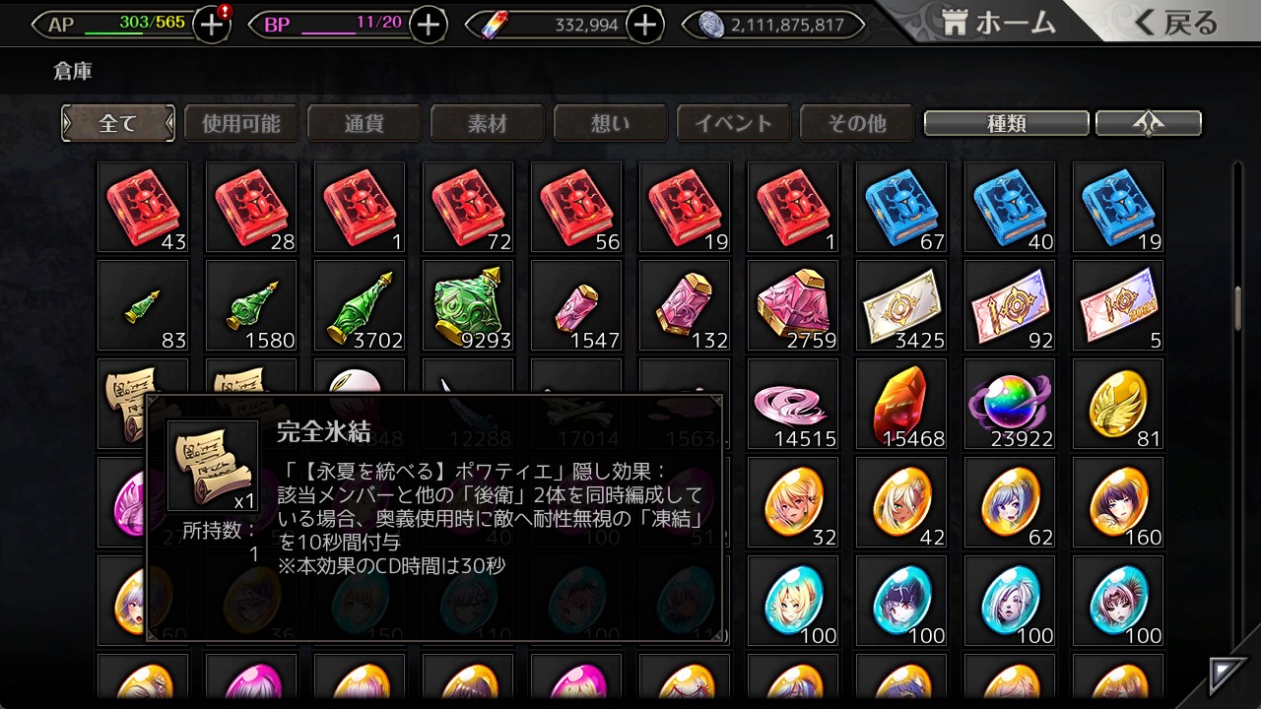The width and height of the screenshot is (1261, 709).
Task: Go to ホーム screen
Action: pyautogui.click(x=998, y=24)
